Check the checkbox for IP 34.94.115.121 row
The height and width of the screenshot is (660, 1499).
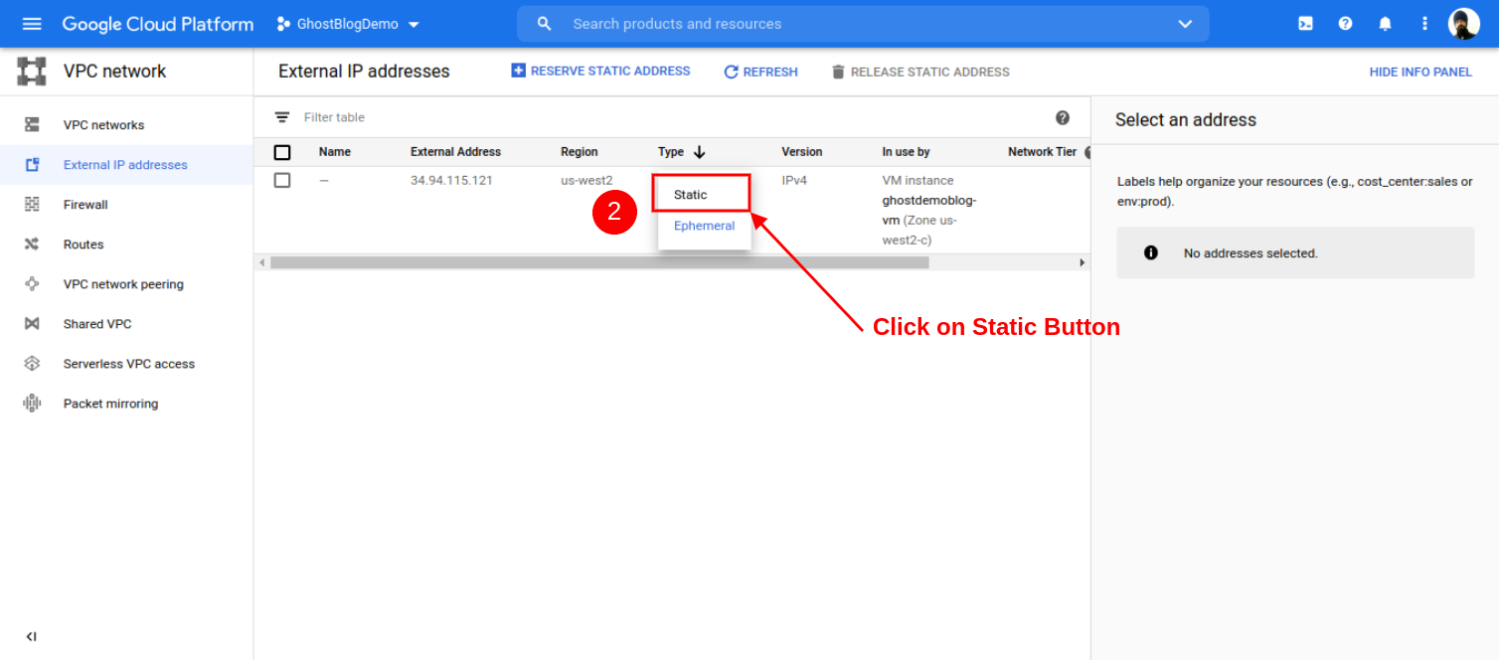coord(282,180)
